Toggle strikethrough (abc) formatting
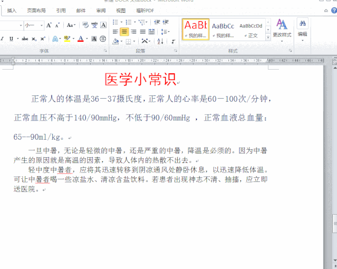 click(x=25, y=39)
